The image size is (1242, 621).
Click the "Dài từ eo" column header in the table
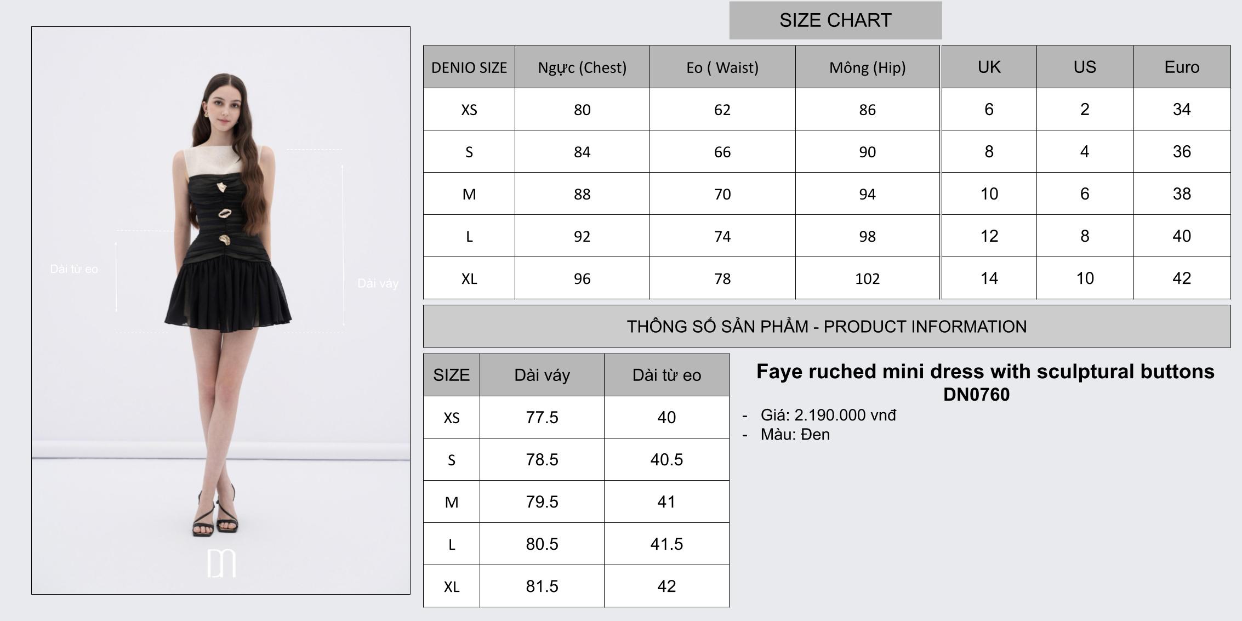666,375
